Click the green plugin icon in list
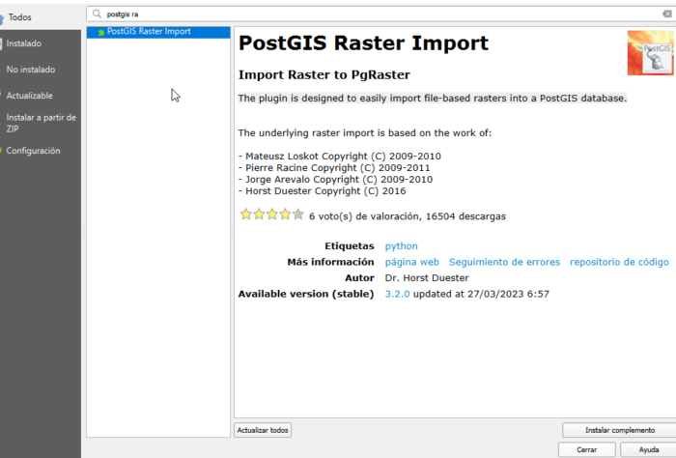 pyautogui.click(x=100, y=32)
